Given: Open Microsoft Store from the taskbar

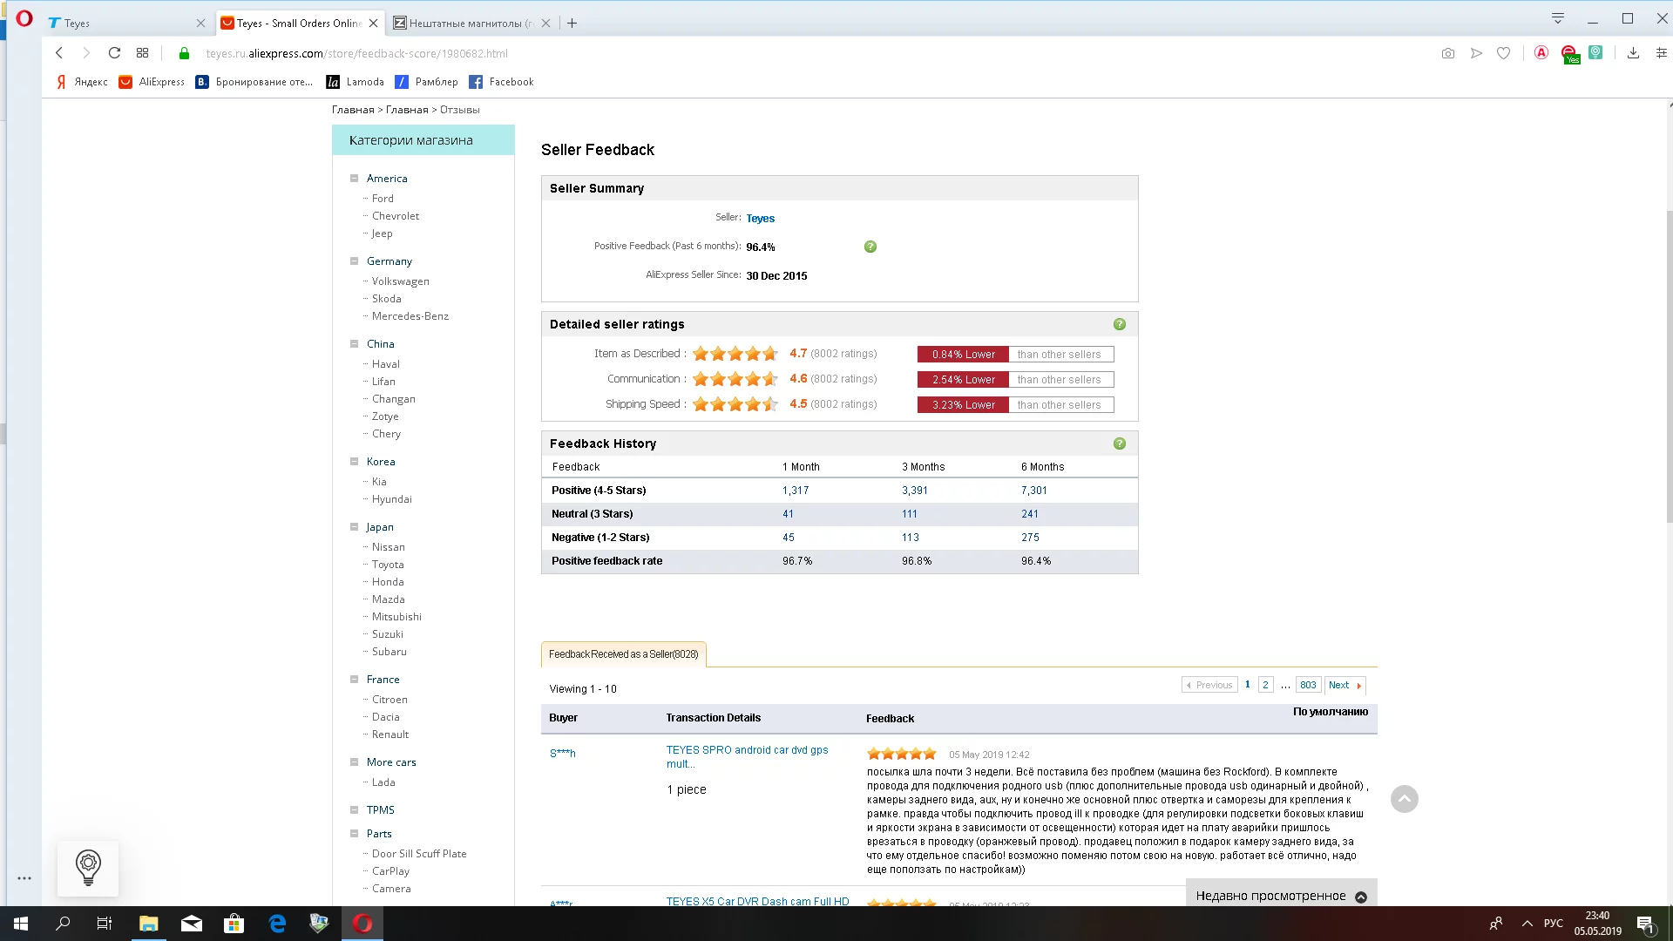Looking at the screenshot, I should (x=234, y=924).
